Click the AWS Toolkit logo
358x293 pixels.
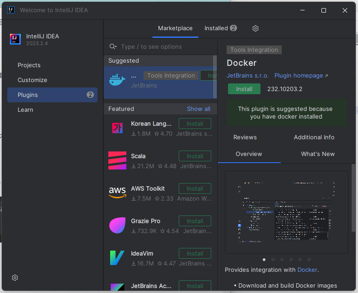coord(117,192)
